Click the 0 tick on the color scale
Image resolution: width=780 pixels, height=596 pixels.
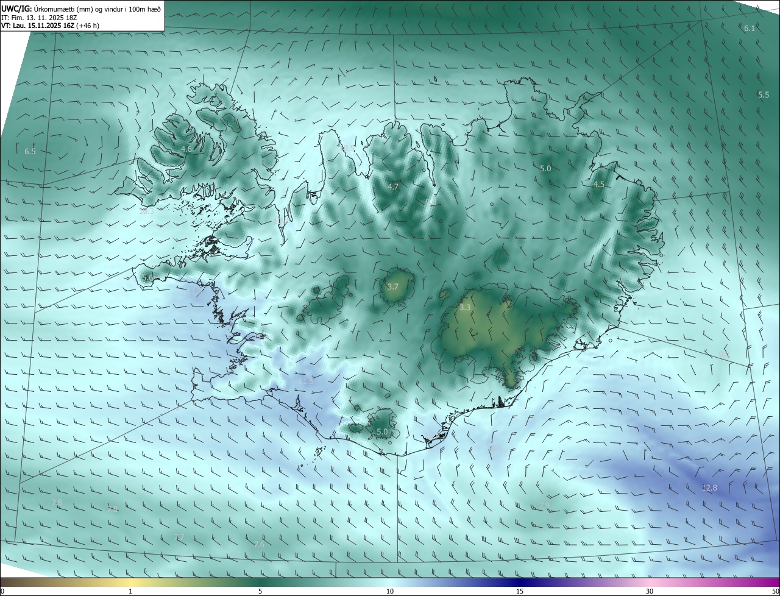(x=2, y=591)
